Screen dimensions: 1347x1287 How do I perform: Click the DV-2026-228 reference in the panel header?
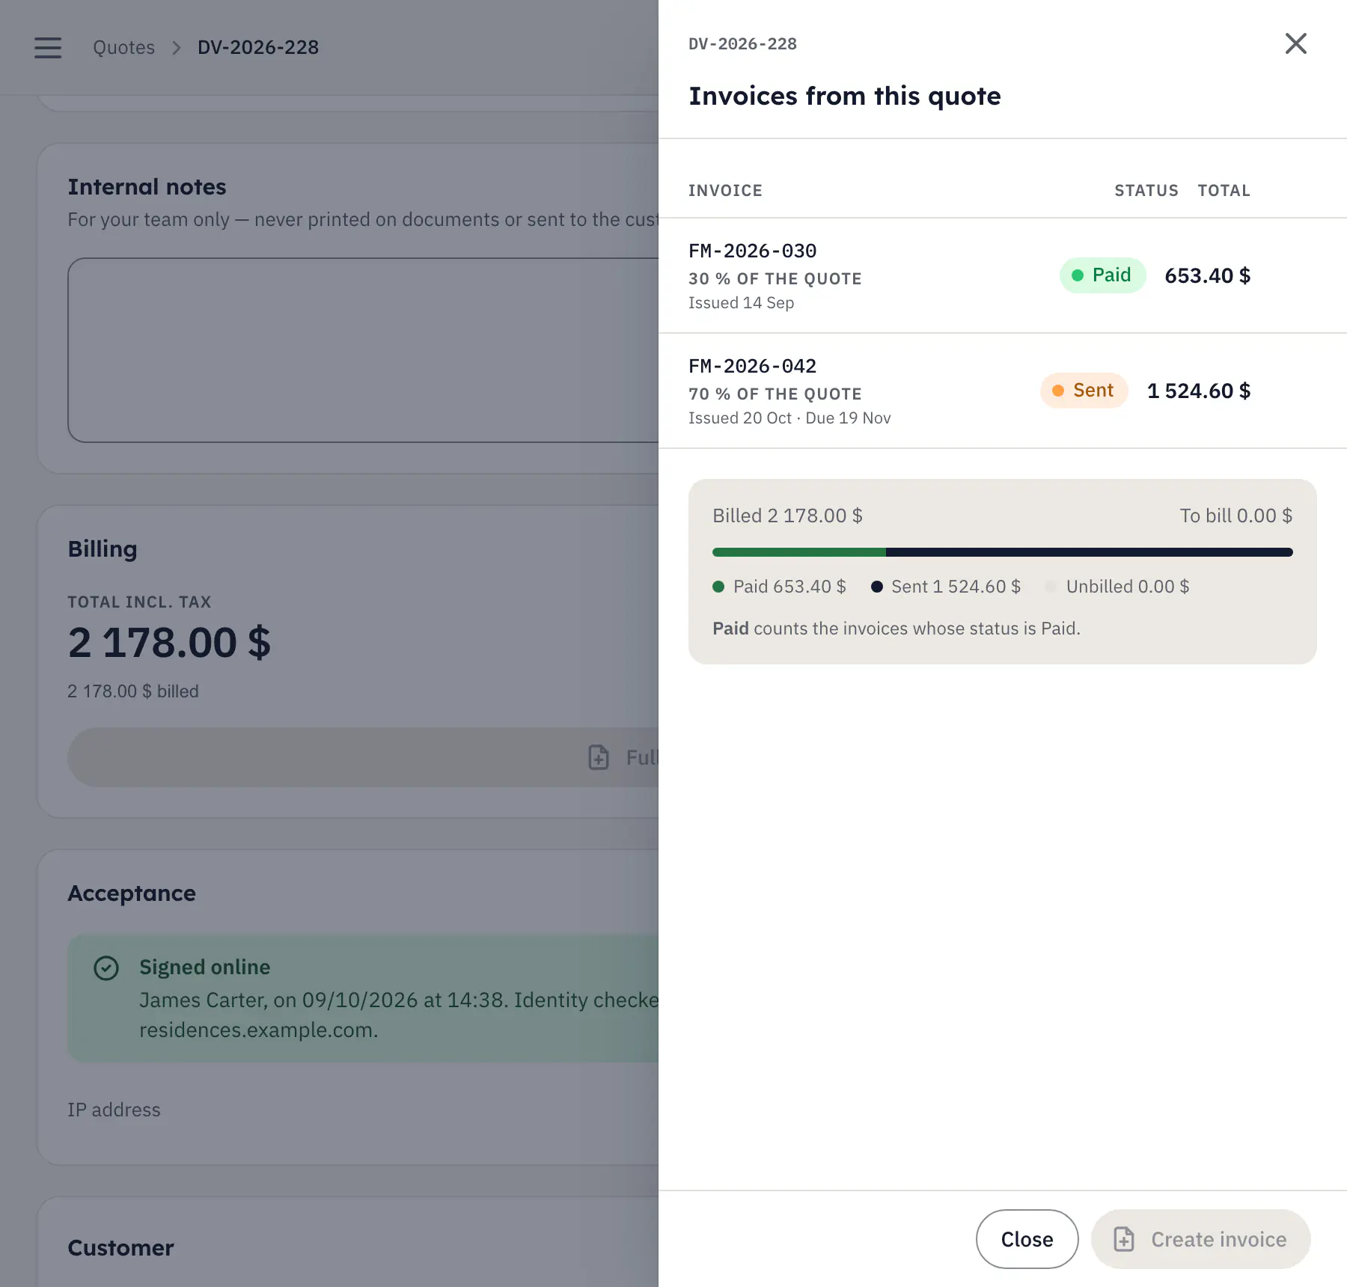pyautogui.click(x=742, y=44)
